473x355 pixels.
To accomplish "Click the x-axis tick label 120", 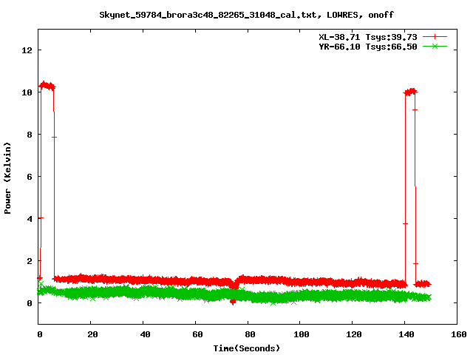I will coord(354,334).
